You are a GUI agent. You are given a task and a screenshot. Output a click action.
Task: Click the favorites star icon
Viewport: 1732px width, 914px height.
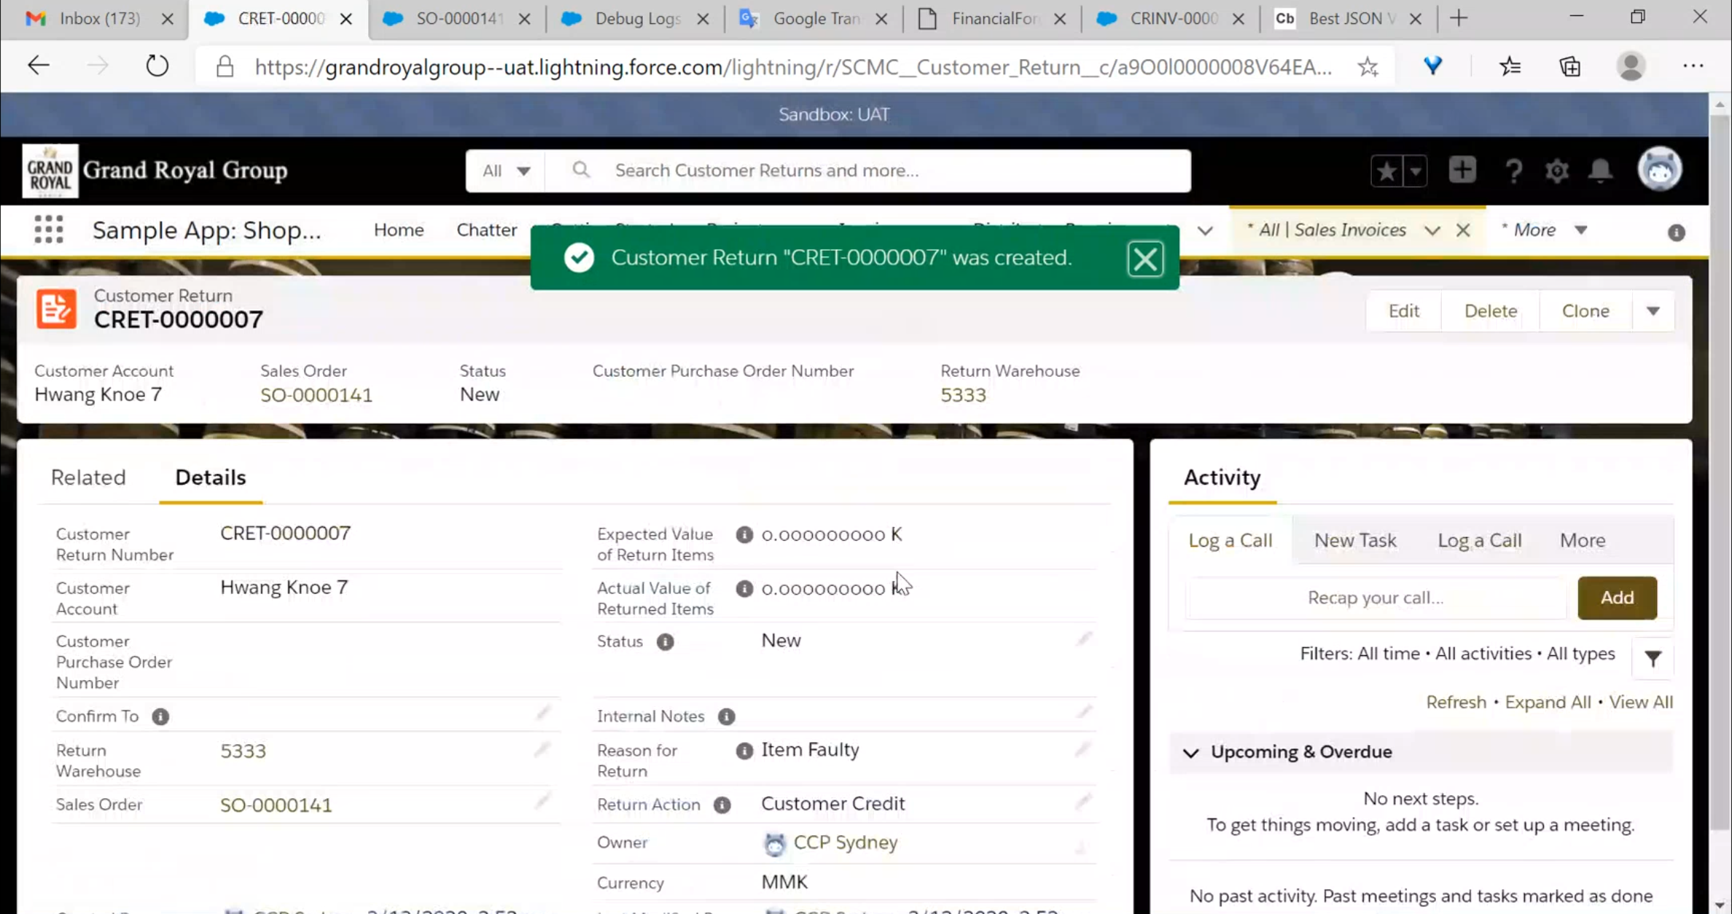(1386, 171)
